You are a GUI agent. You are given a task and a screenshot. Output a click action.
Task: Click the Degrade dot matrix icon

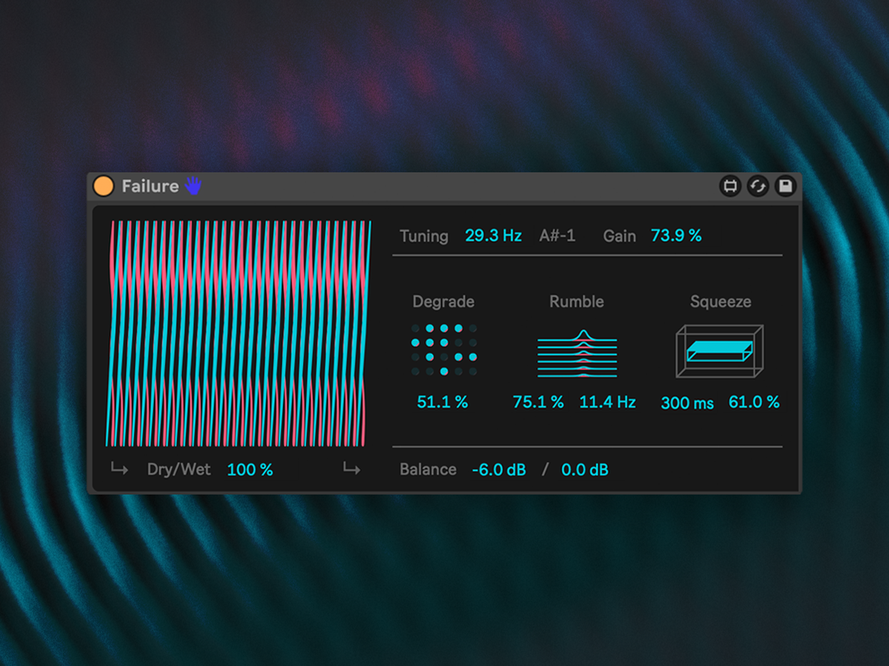pyautogui.click(x=444, y=350)
